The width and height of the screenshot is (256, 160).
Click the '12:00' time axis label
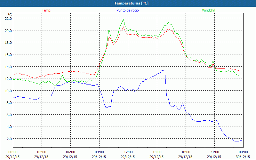pyautogui.click(x=128, y=152)
